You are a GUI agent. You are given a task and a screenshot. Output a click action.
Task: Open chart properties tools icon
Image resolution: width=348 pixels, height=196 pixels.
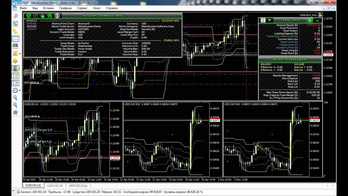click(15, 112)
